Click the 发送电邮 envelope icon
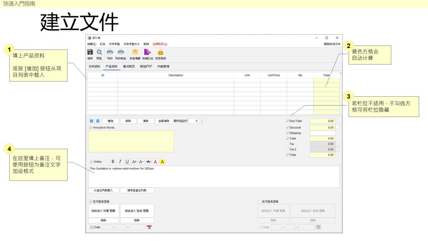 pos(135,52)
